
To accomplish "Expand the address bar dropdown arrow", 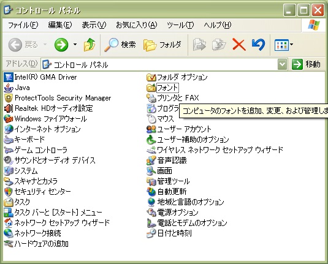I will (x=282, y=64).
